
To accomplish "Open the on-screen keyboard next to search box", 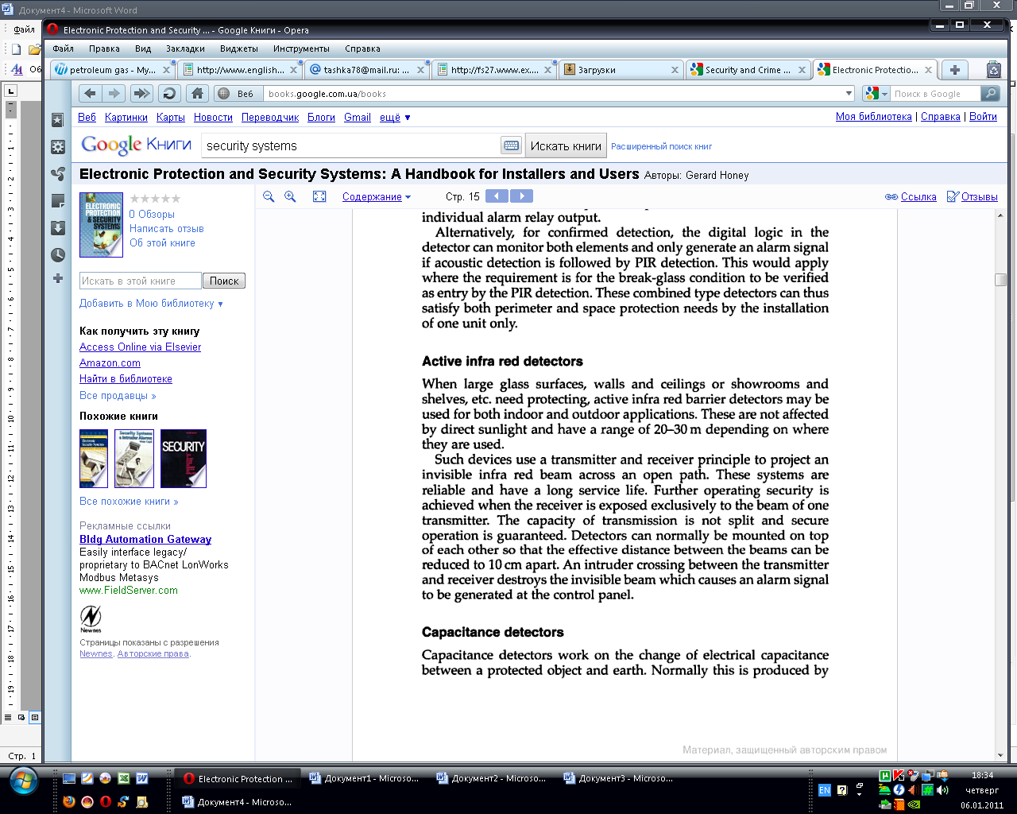I will (512, 145).
